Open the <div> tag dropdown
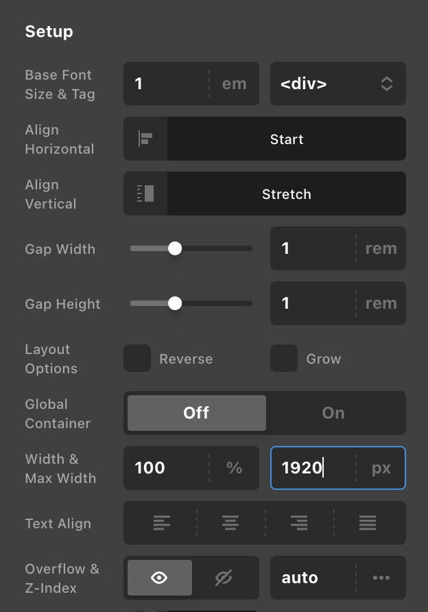The width and height of the screenshot is (428, 612). tap(338, 84)
